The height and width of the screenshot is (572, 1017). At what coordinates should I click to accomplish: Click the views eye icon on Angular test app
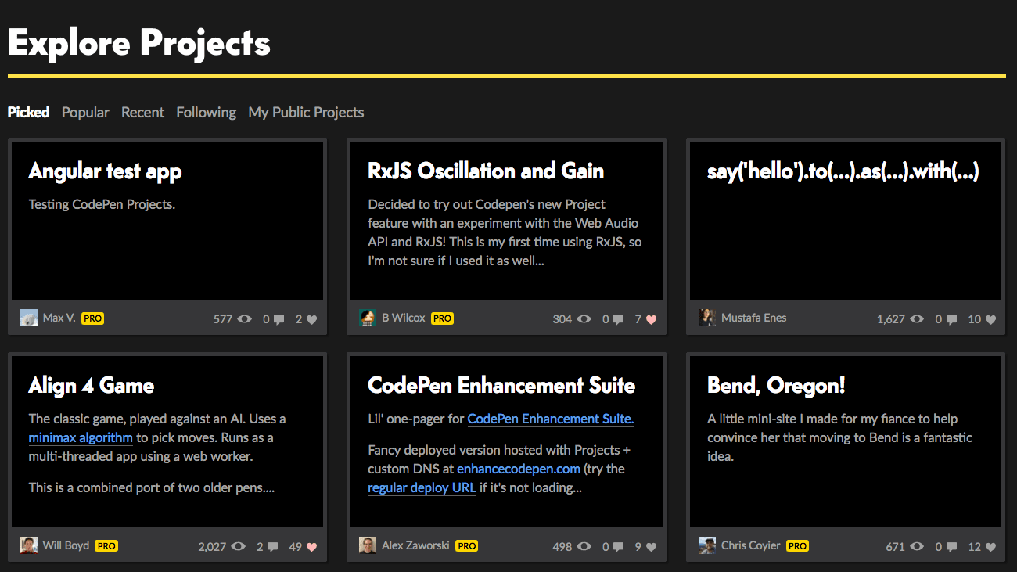tap(244, 318)
